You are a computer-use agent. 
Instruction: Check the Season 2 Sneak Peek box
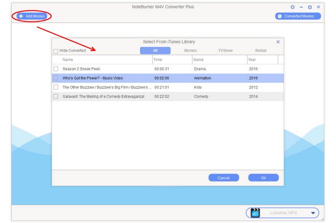pyautogui.click(x=56, y=69)
